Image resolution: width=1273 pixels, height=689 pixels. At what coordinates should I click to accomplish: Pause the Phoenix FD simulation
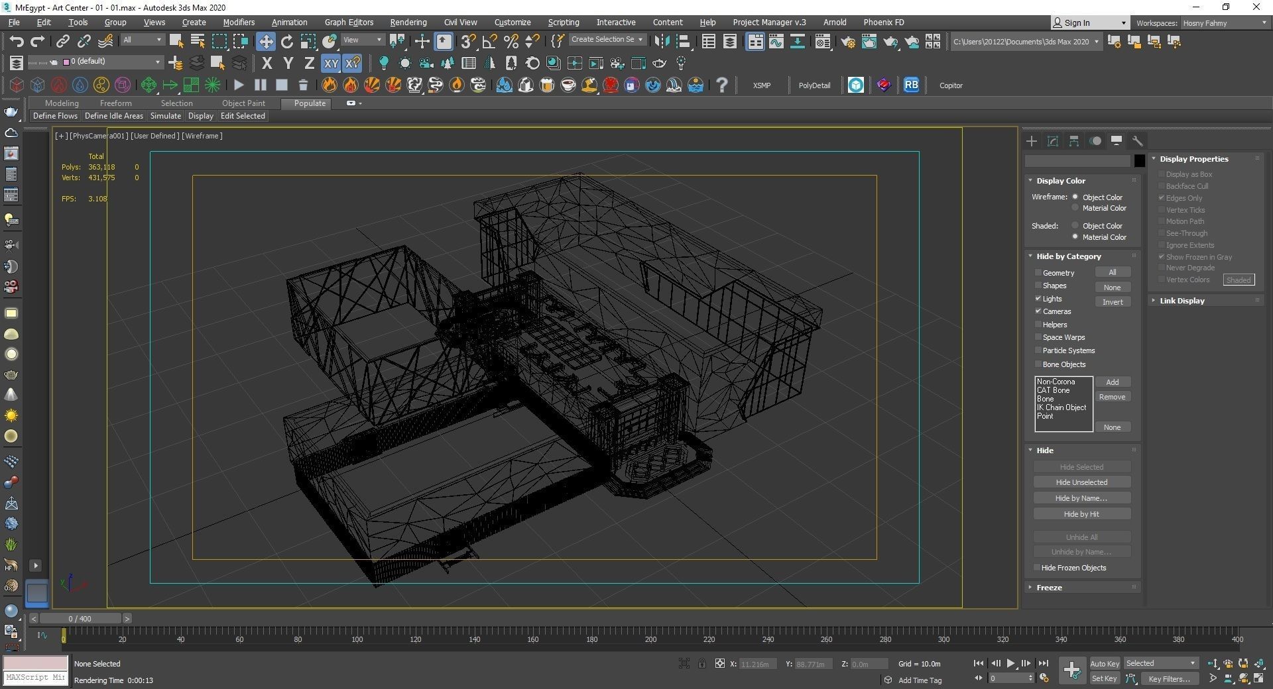tap(260, 85)
